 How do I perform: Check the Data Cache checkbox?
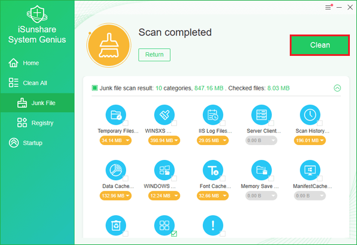click(x=126, y=178)
